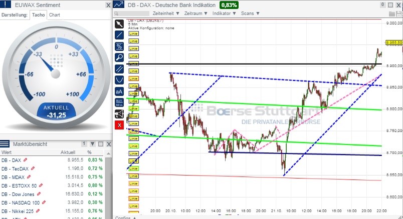Viewport: 403px width, 219px height.
Task: Click the pencil icon beside DB - ESTOXX 50
Action: [41, 185]
